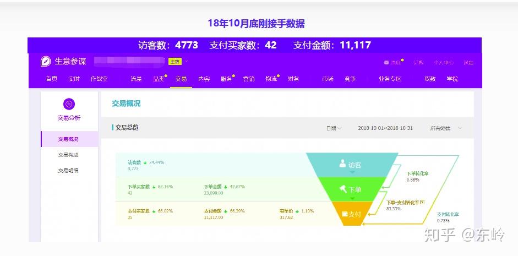Open the 取数 tab

point(430,79)
